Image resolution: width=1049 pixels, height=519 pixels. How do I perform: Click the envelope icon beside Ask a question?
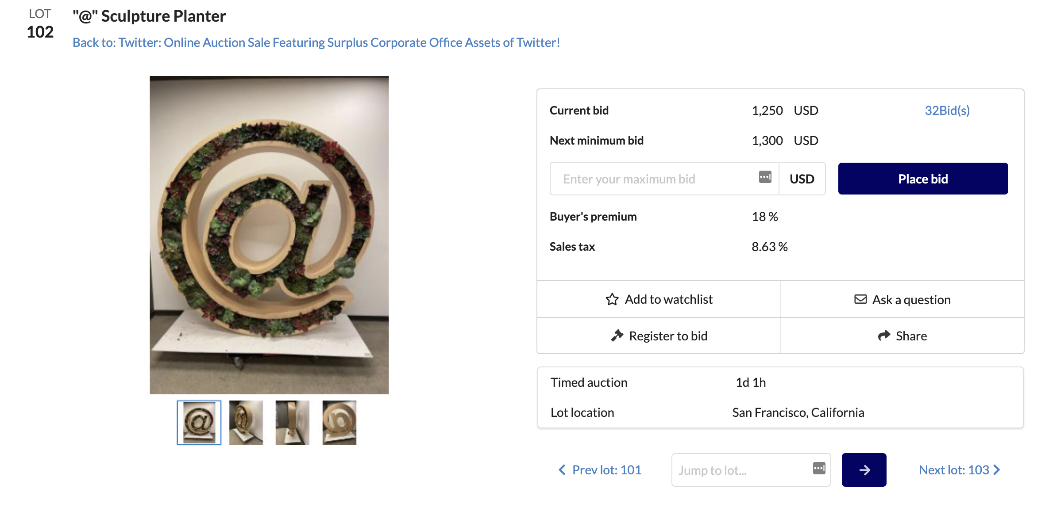tap(860, 299)
